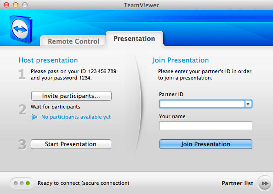The width and height of the screenshot is (273, 194).
Task: Open the Partner ID dropdown arrow
Action: 248,104
